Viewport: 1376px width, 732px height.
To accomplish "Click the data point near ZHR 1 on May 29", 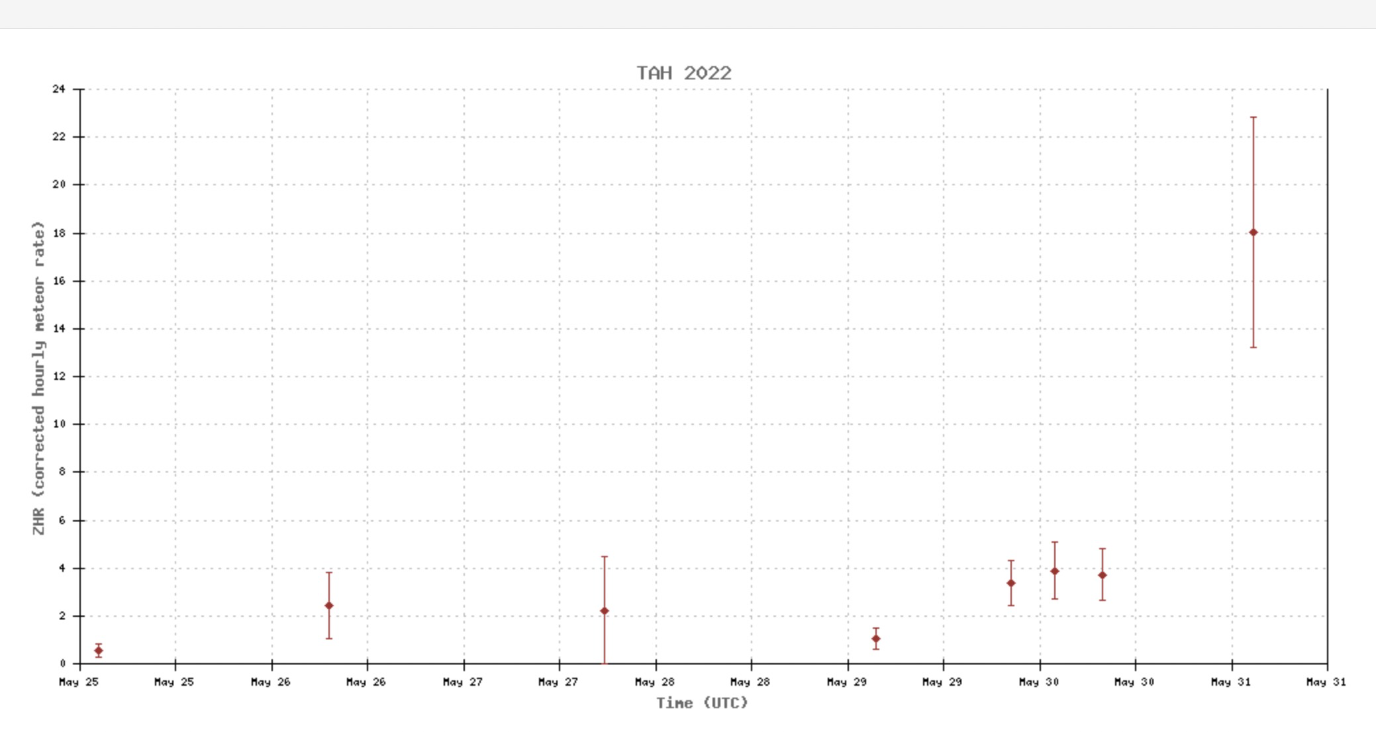I will coord(875,639).
